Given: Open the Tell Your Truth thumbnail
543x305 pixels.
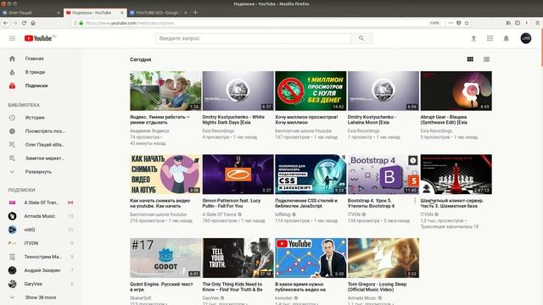Looking at the screenshot, I should [238, 258].
